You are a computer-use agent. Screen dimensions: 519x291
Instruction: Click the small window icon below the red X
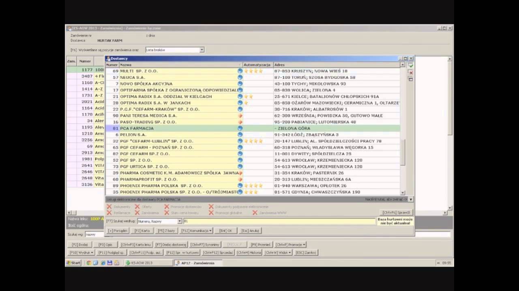pos(410,79)
